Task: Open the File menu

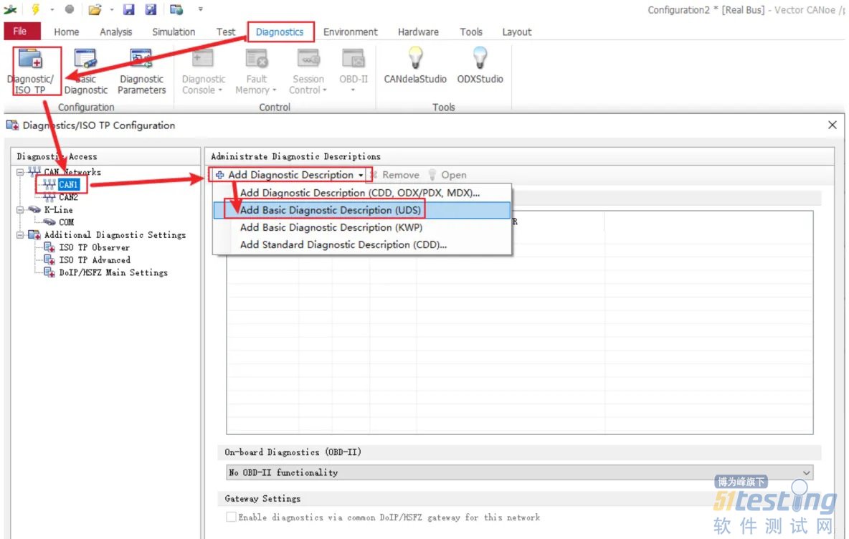Action: [x=21, y=32]
